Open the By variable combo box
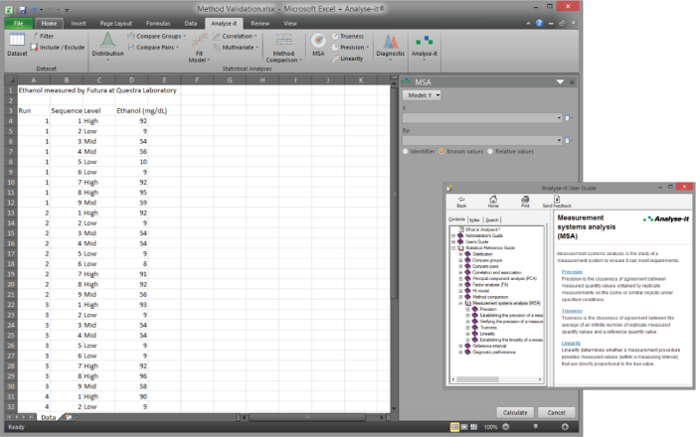Image resolution: width=696 pixels, height=437 pixels. pos(482,140)
